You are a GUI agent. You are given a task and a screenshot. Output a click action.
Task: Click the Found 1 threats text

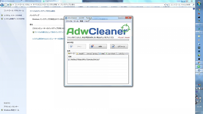(124, 37)
